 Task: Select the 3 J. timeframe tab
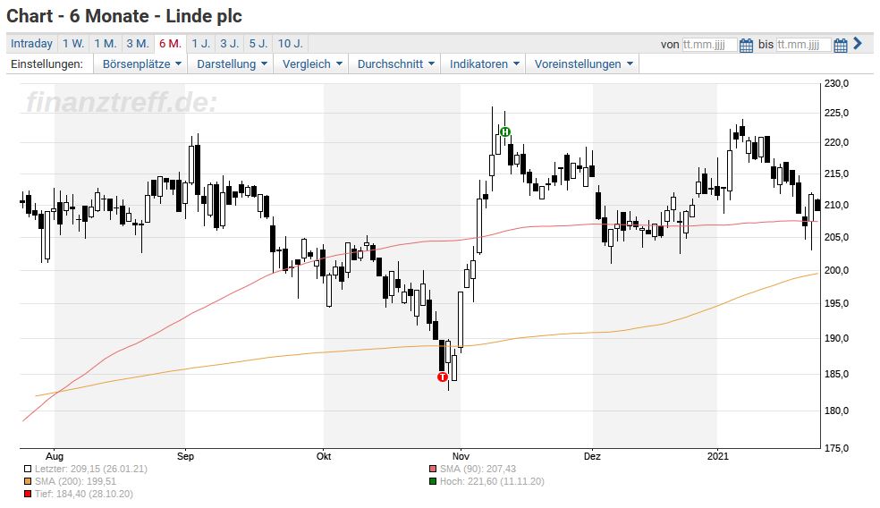[230, 44]
